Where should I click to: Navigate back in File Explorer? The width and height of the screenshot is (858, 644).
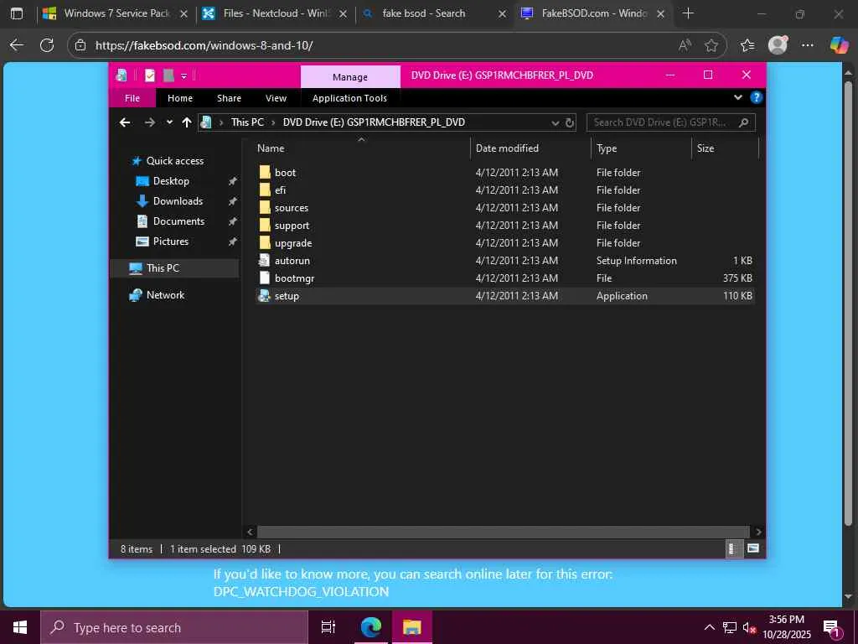click(125, 122)
